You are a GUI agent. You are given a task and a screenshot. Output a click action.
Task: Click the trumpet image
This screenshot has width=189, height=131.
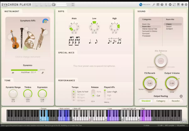point(41,38)
